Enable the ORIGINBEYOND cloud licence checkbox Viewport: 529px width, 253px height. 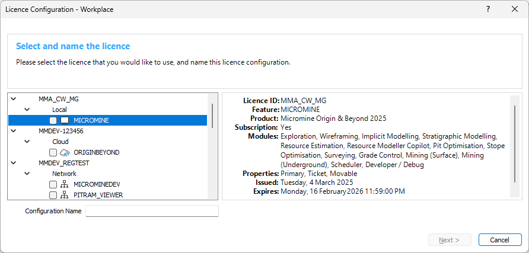[53, 153]
